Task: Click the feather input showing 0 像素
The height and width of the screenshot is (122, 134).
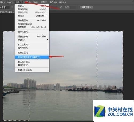Action: click(5, 7)
